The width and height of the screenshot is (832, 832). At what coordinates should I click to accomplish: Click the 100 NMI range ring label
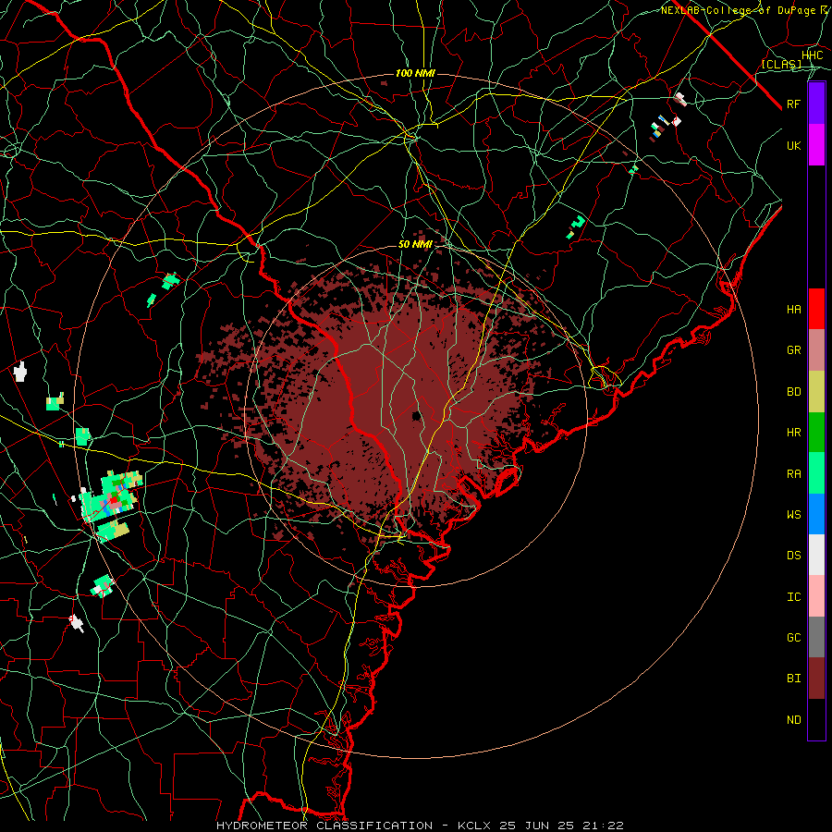[x=415, y=73]
